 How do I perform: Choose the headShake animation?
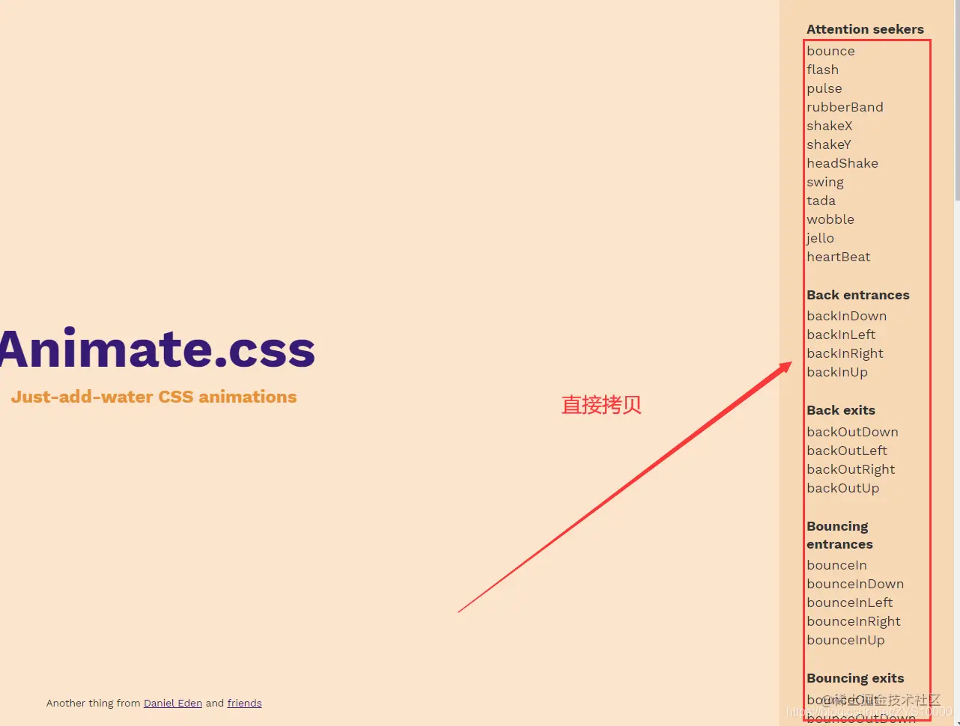[x=842, y=163]
